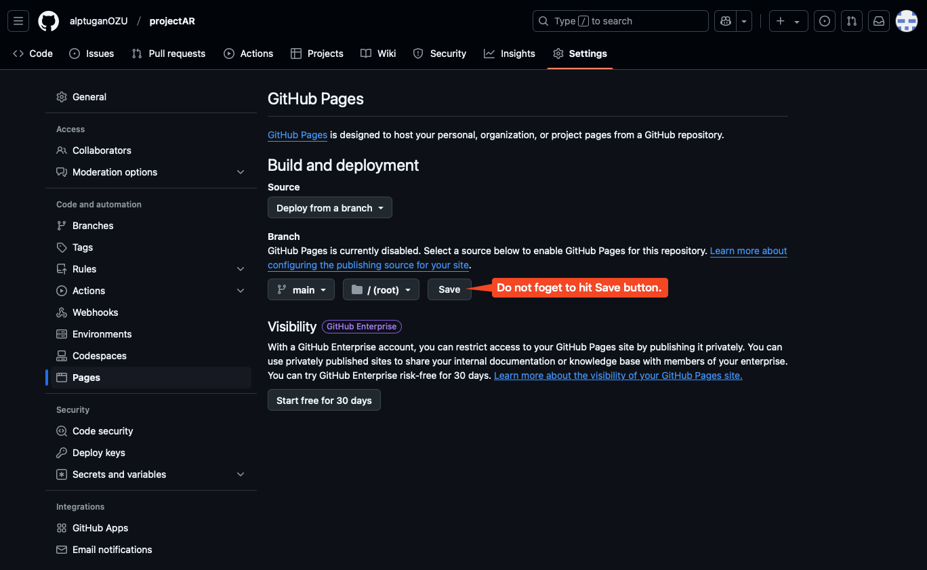927x570 pixels.
Task: Expand the Copilot dropdown arrow
Action: click(x=745, y=21)
